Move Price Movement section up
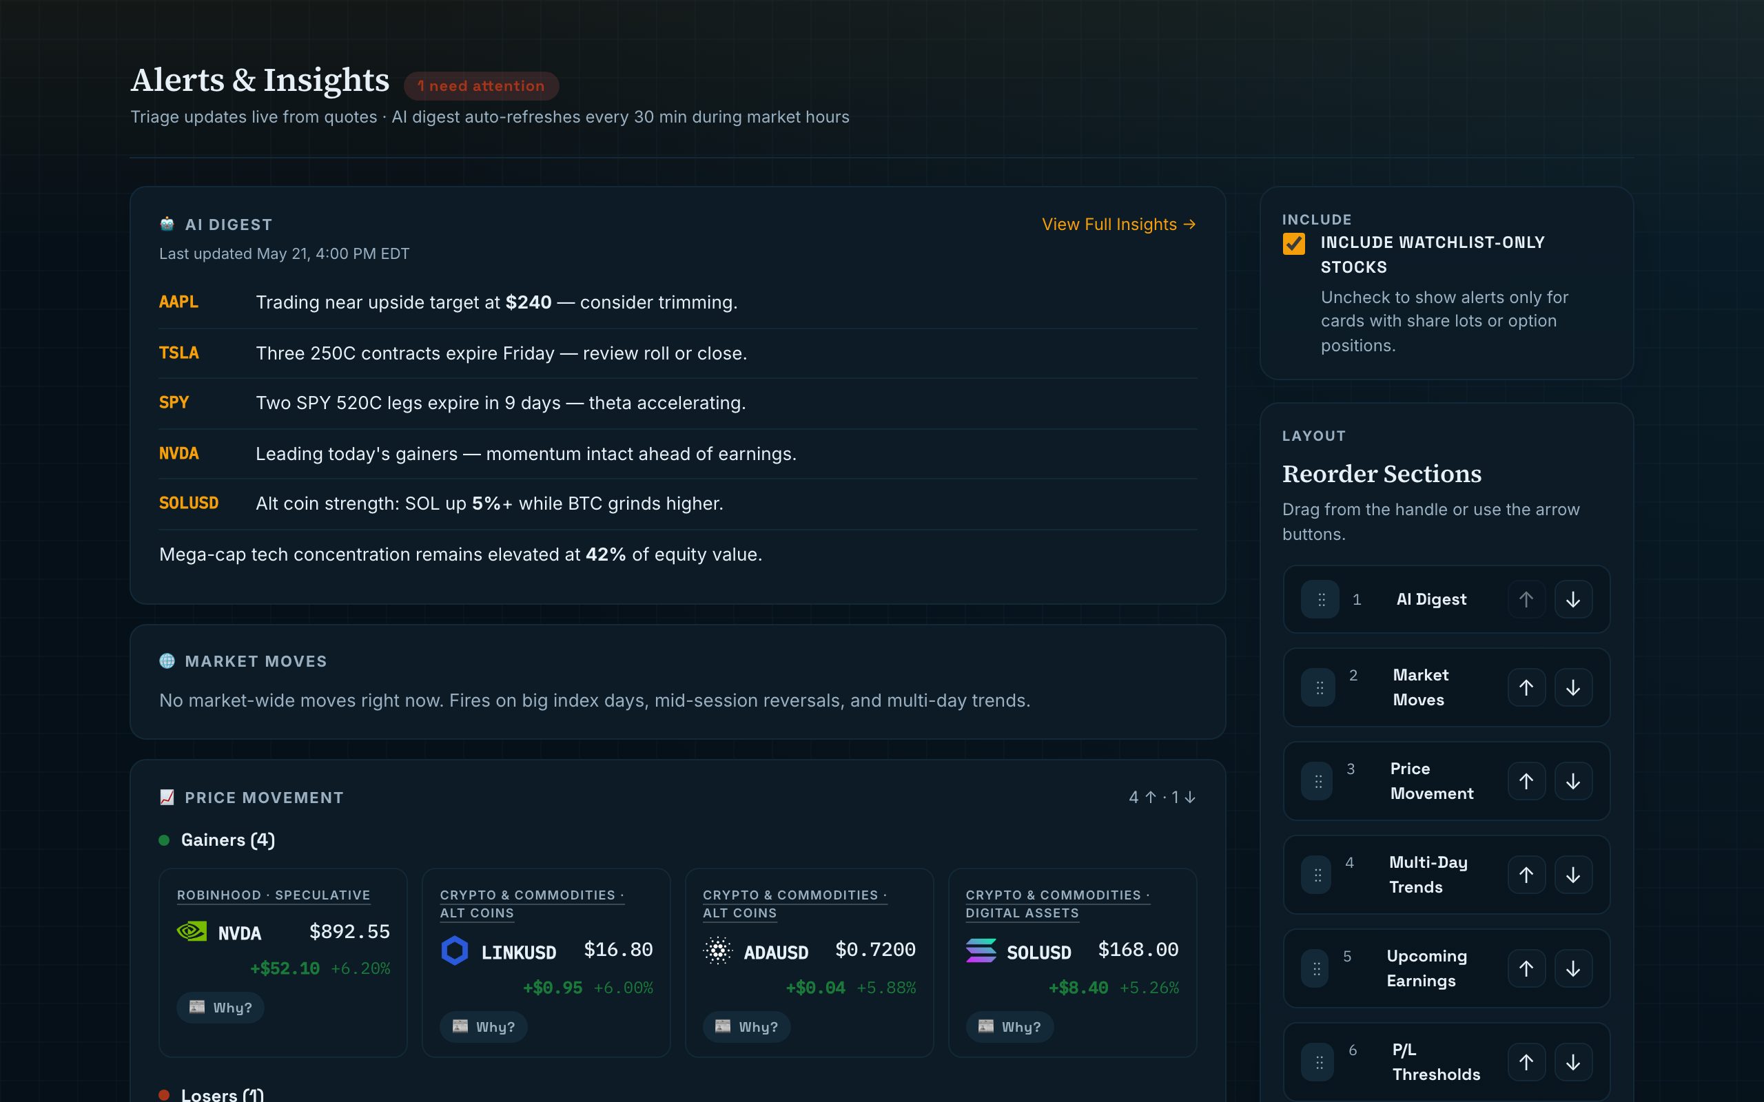 pyautogui.click(x=1526, y=781)
